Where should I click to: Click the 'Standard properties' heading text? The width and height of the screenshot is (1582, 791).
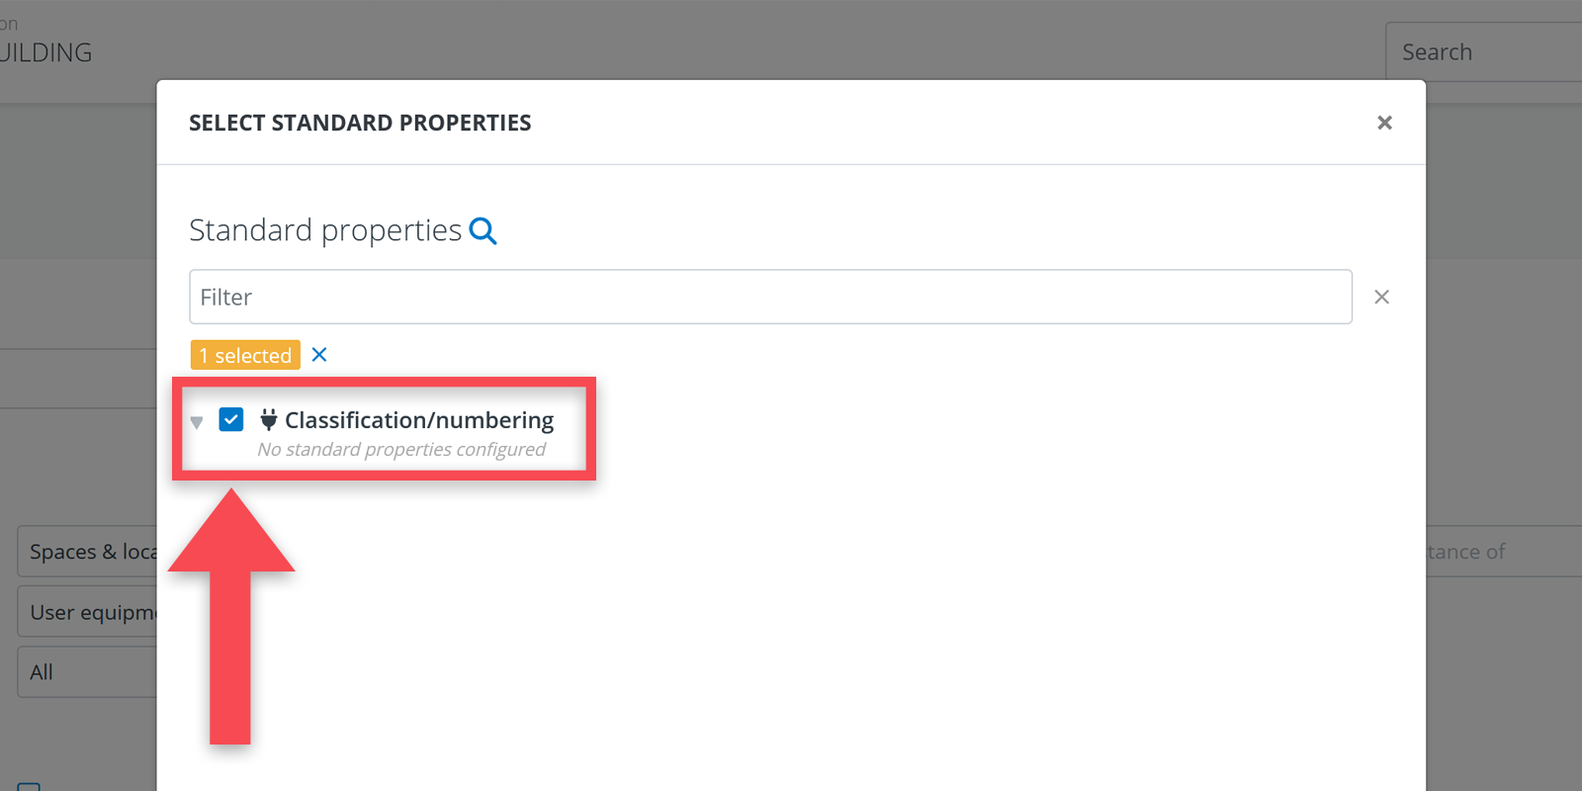click(325, 230)
